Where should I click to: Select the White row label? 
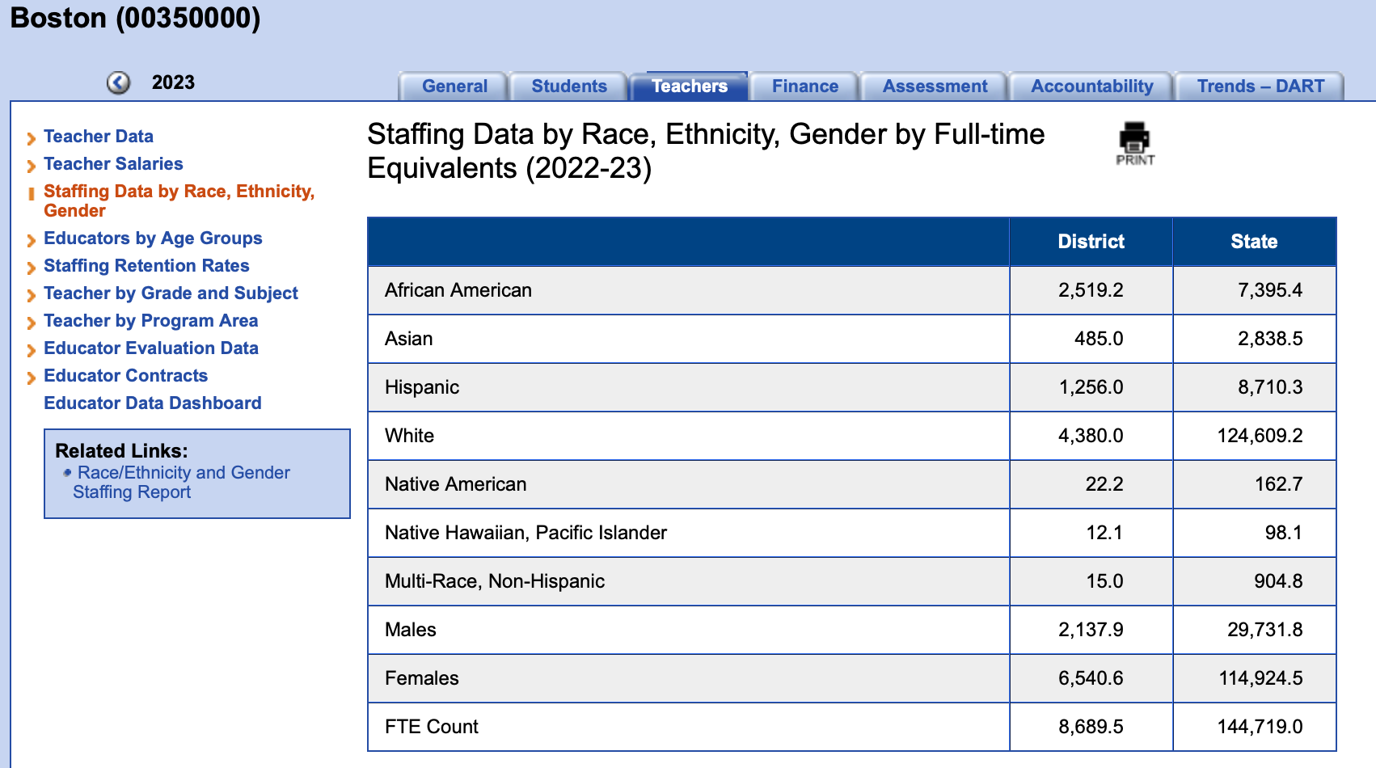click(x=409, y=436)
